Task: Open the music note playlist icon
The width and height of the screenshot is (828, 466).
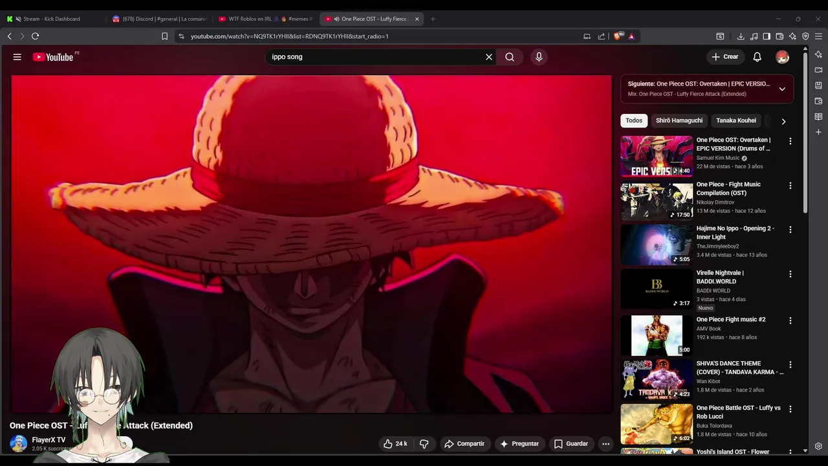Action: pos(754,36)
